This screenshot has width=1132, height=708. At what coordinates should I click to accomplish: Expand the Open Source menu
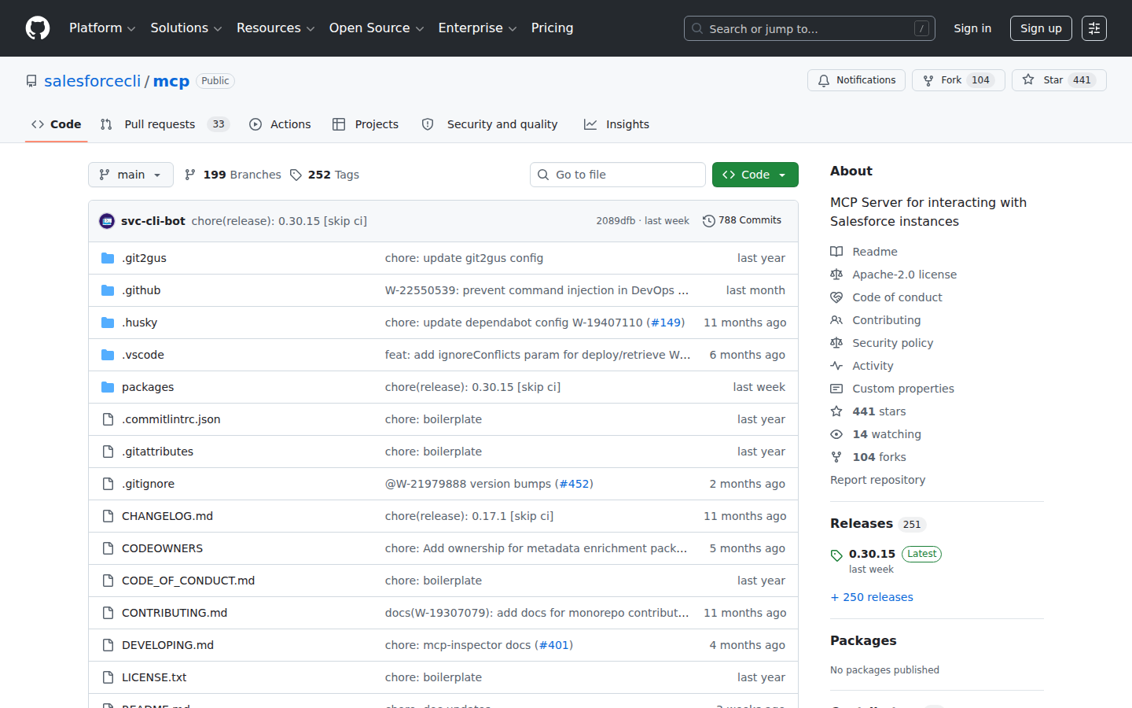click(x=377, y=28)
